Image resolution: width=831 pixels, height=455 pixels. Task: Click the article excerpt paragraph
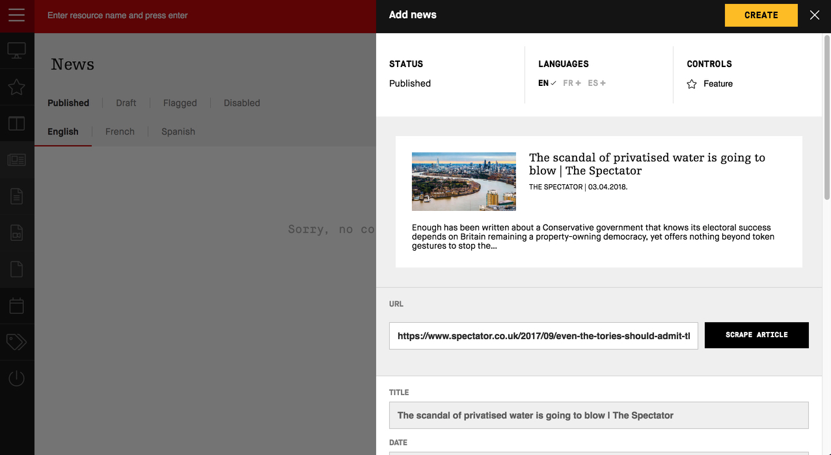point(593,237)
